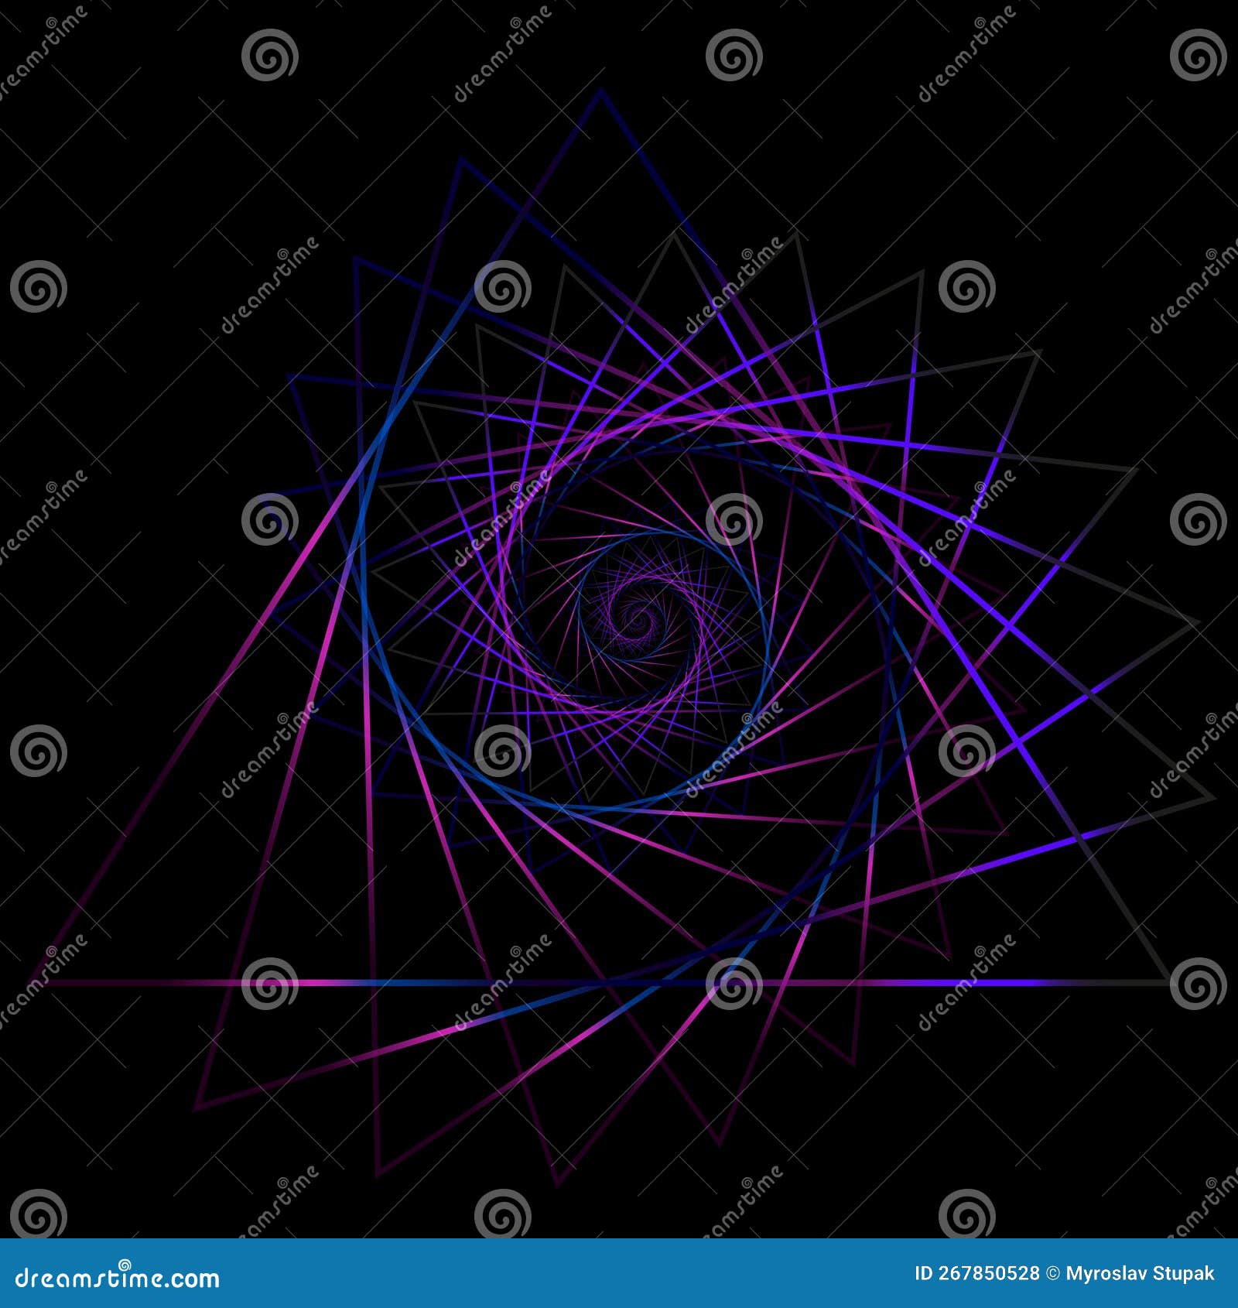1238x1308 pixels.
Task: Click the spiral watermark in bottom-right area
Action: (x=1195, y=987)
